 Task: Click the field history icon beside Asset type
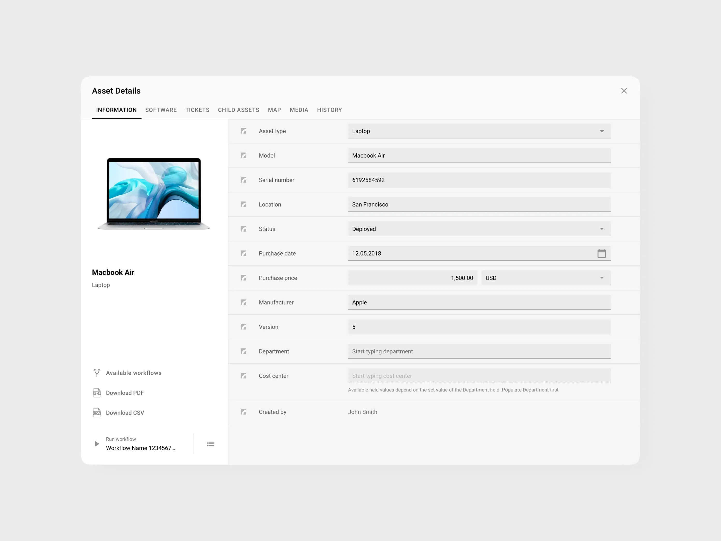[243, 131]
